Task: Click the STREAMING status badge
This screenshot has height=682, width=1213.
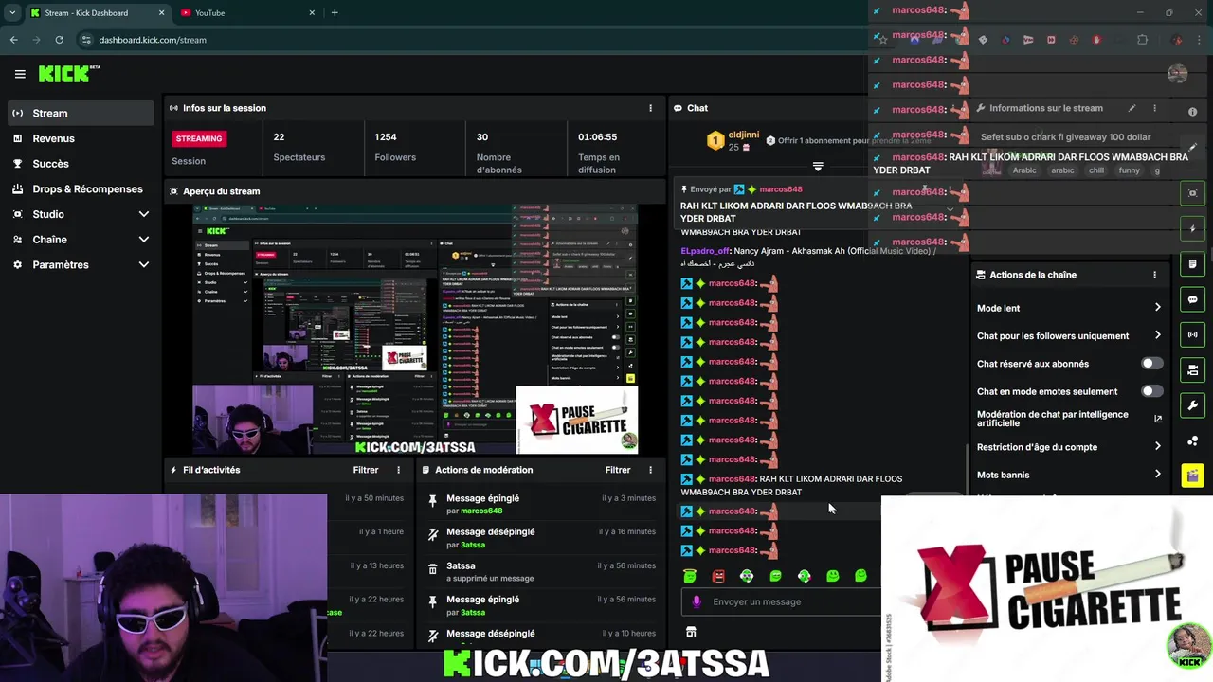Action: click(199, 138)
